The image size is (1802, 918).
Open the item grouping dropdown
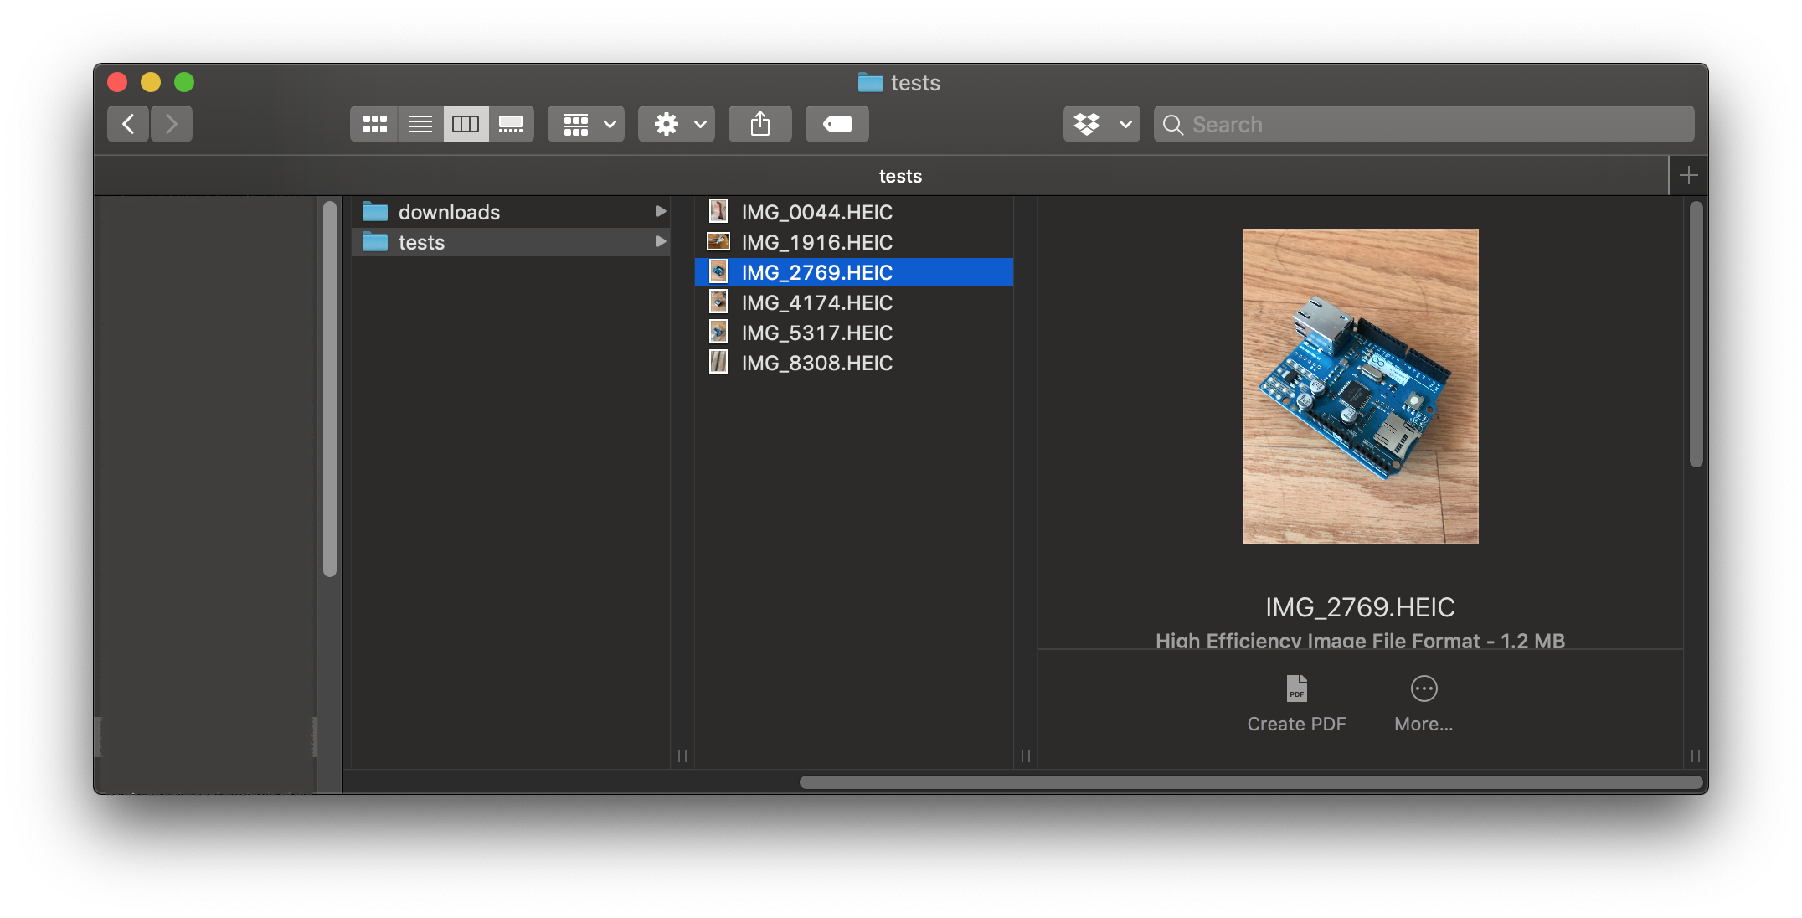point(586,124)
